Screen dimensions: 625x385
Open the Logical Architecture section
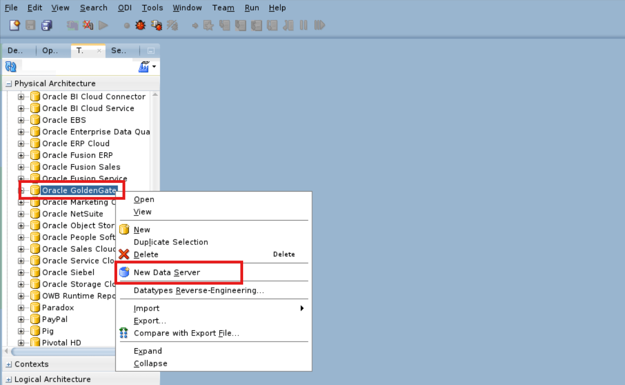tap(9, 379)
